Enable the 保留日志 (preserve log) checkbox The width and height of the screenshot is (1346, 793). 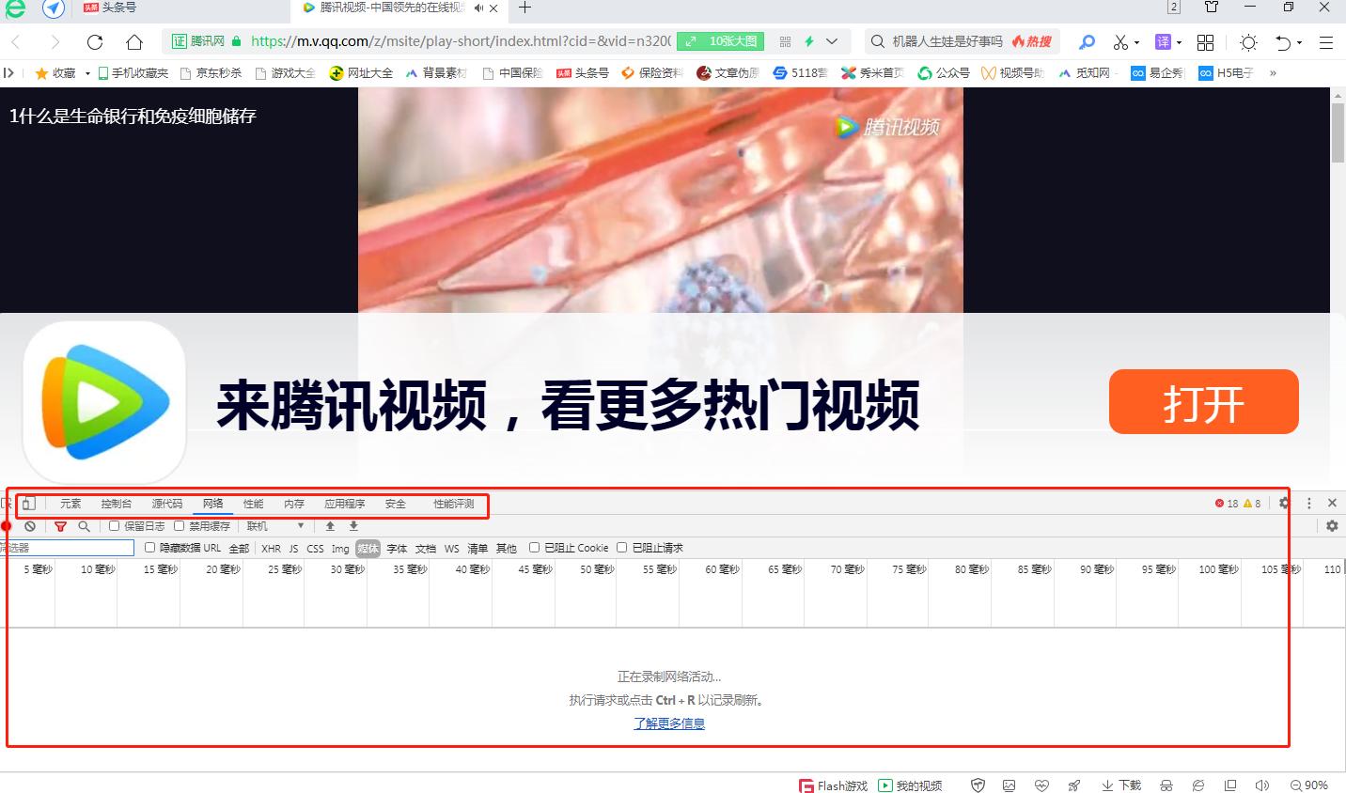coord(114,525)
